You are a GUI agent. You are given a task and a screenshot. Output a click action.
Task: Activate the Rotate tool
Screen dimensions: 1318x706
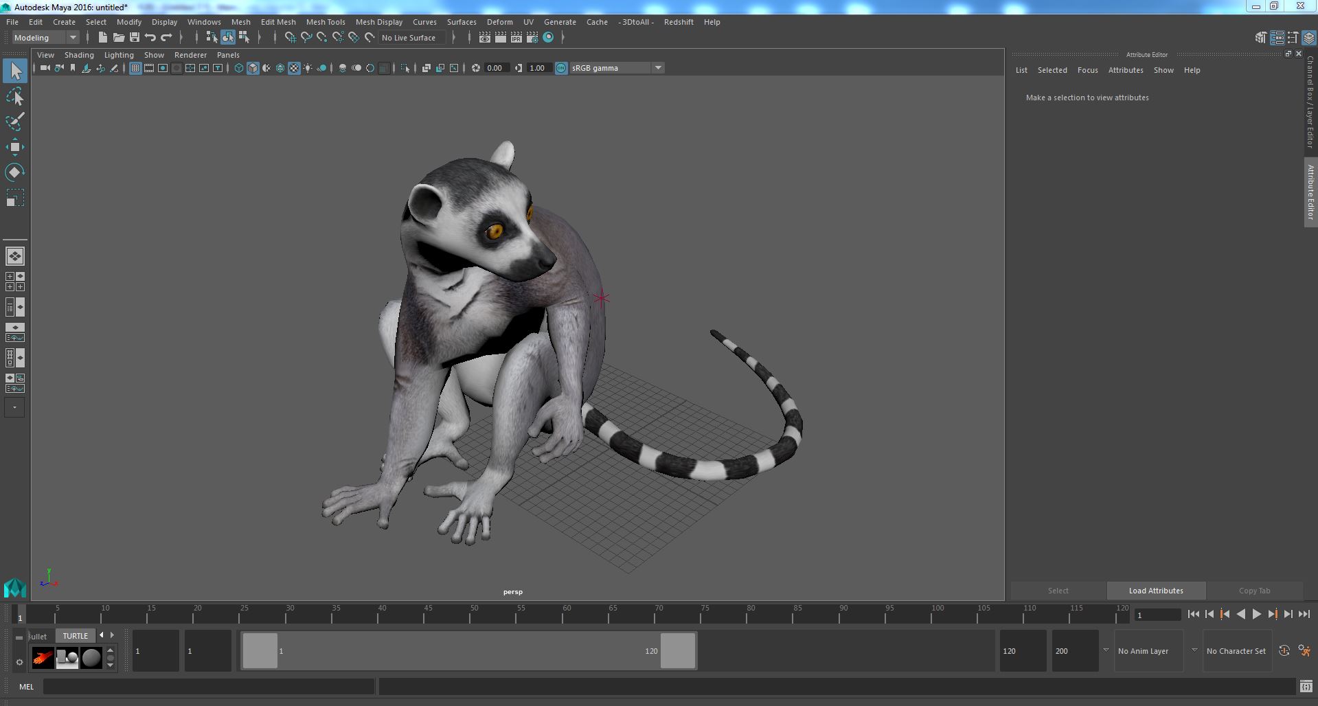click(15, 172)
